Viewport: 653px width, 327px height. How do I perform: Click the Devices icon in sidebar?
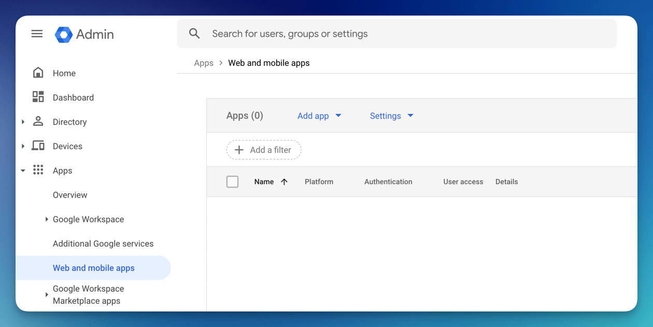38,146
